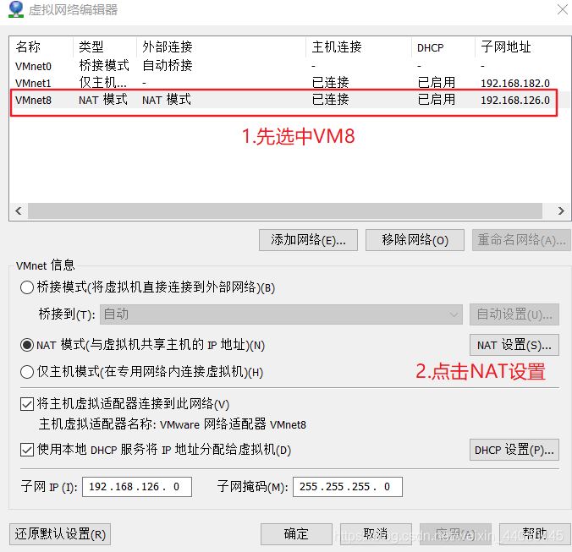
Task: Click the 子网掩码 input field
Action: tap(348, 487)
